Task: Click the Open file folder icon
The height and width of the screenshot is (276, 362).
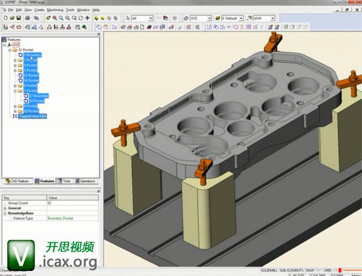Action: coord(12,18)
